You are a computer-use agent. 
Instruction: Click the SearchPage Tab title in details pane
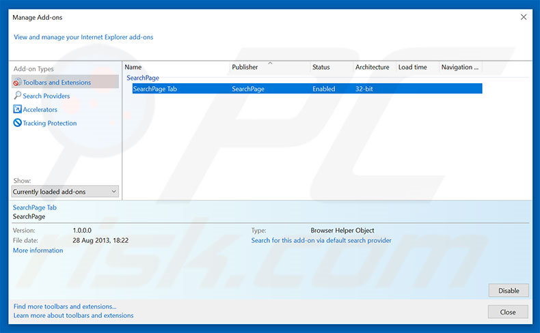[34, 207]
